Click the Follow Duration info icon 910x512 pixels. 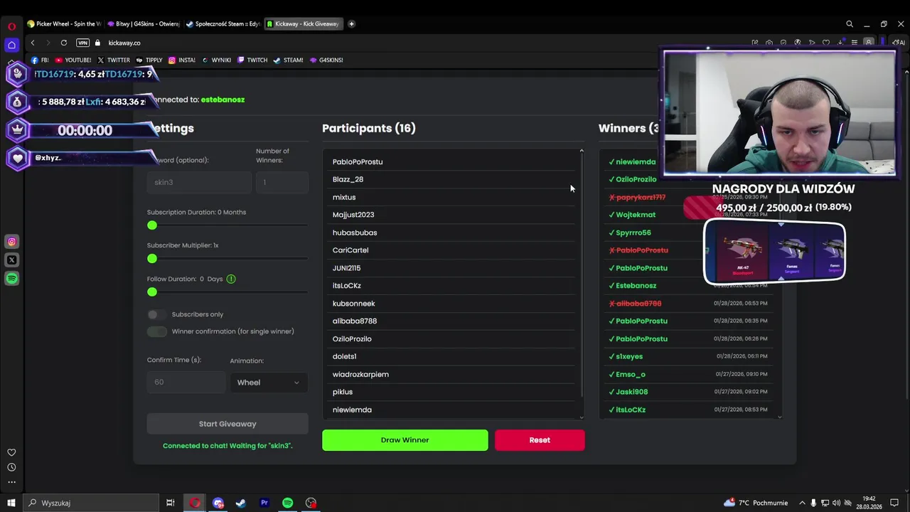231,279
